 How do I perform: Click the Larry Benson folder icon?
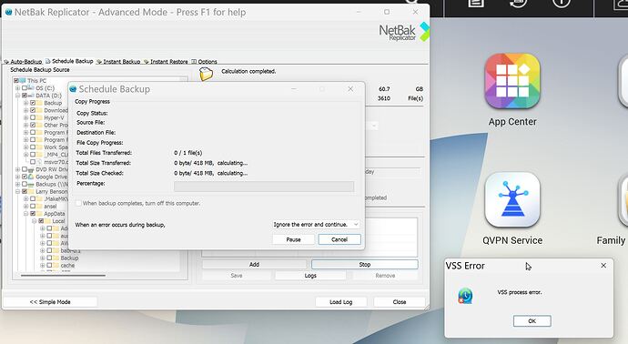tap(31, 191)
